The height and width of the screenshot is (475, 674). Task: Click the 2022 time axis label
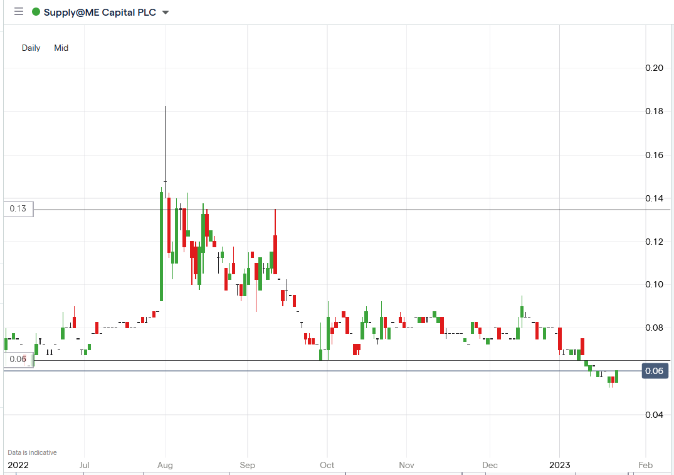pyautogui.click(x=18, y=465)
